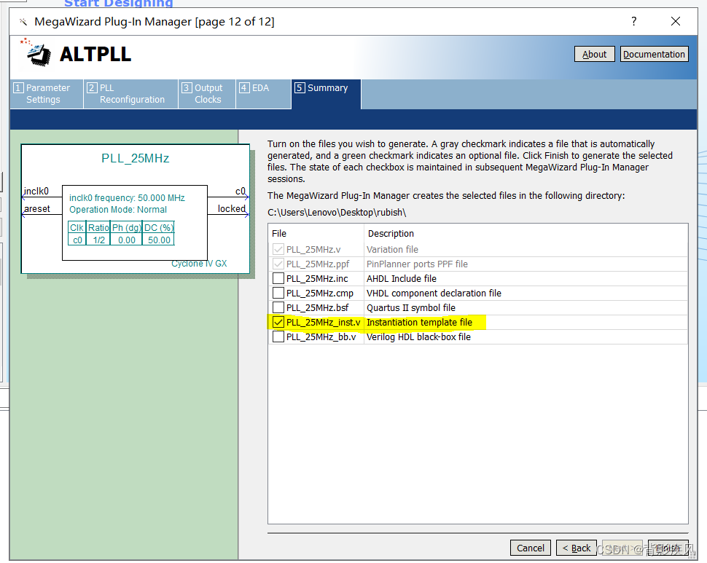Uncheck the PLL_25MHz_inst.v template checkbox

(278, 322)
